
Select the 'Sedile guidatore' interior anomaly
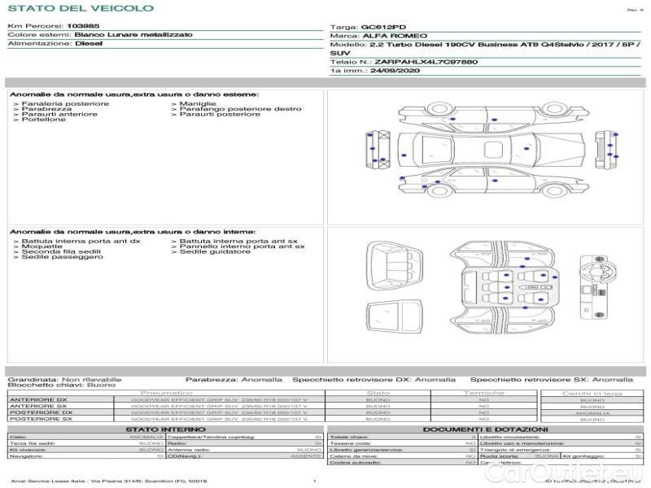[x=215, y=252]
